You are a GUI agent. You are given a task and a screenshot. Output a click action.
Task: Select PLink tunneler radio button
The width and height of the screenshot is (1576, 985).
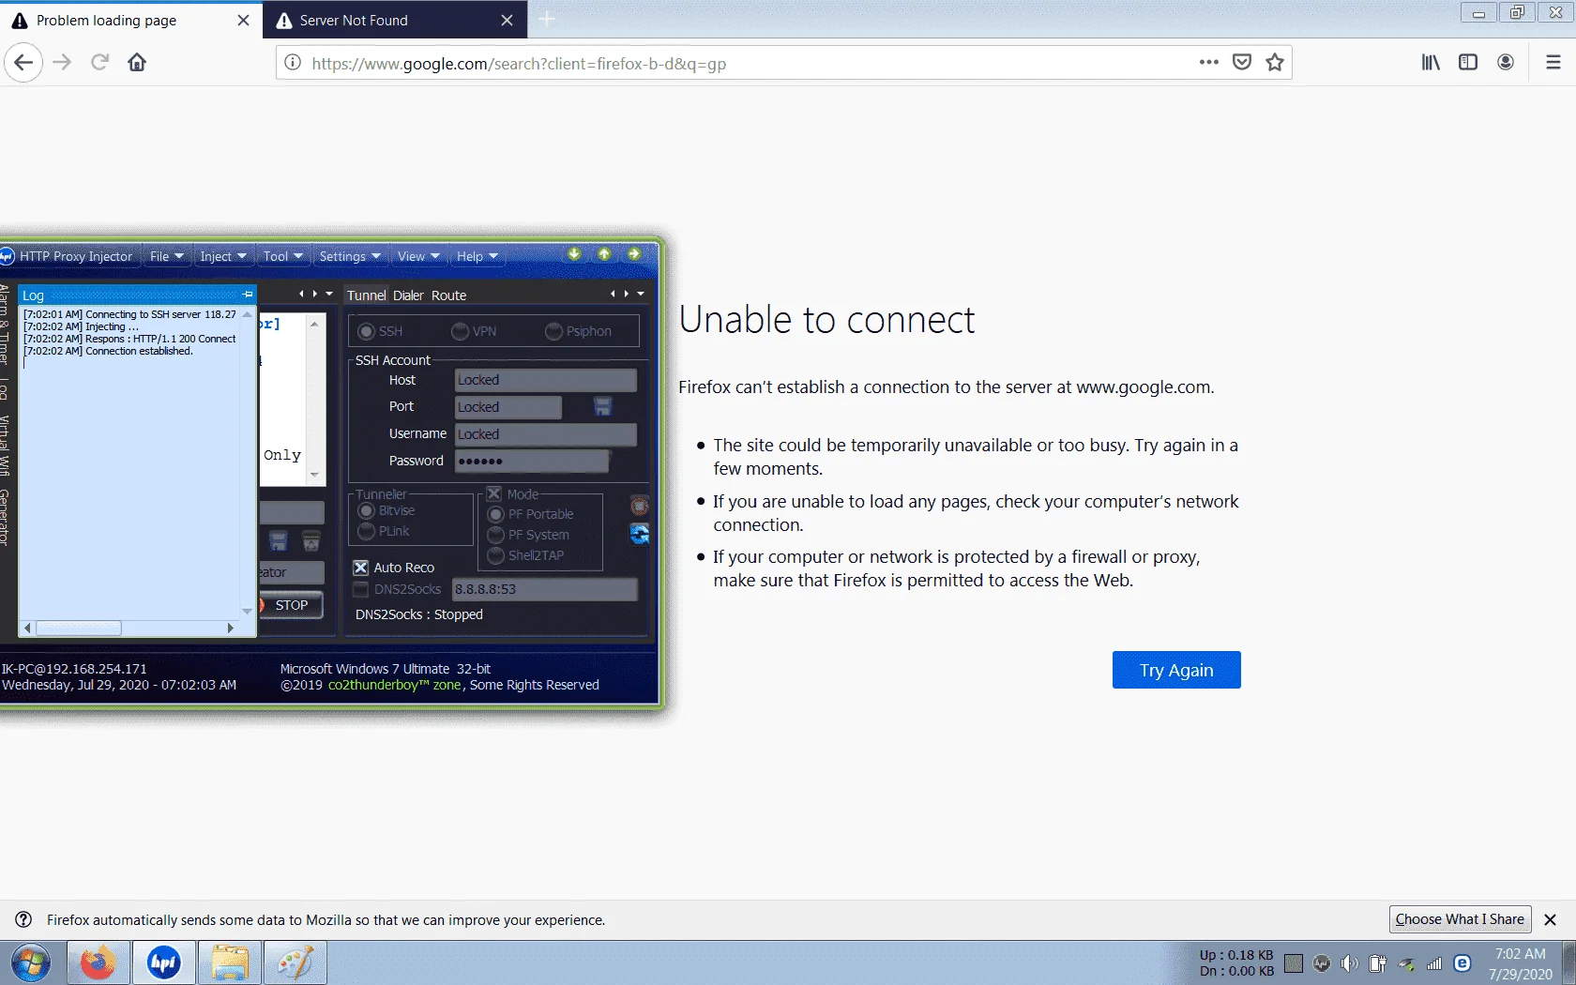tap(367, 531)
